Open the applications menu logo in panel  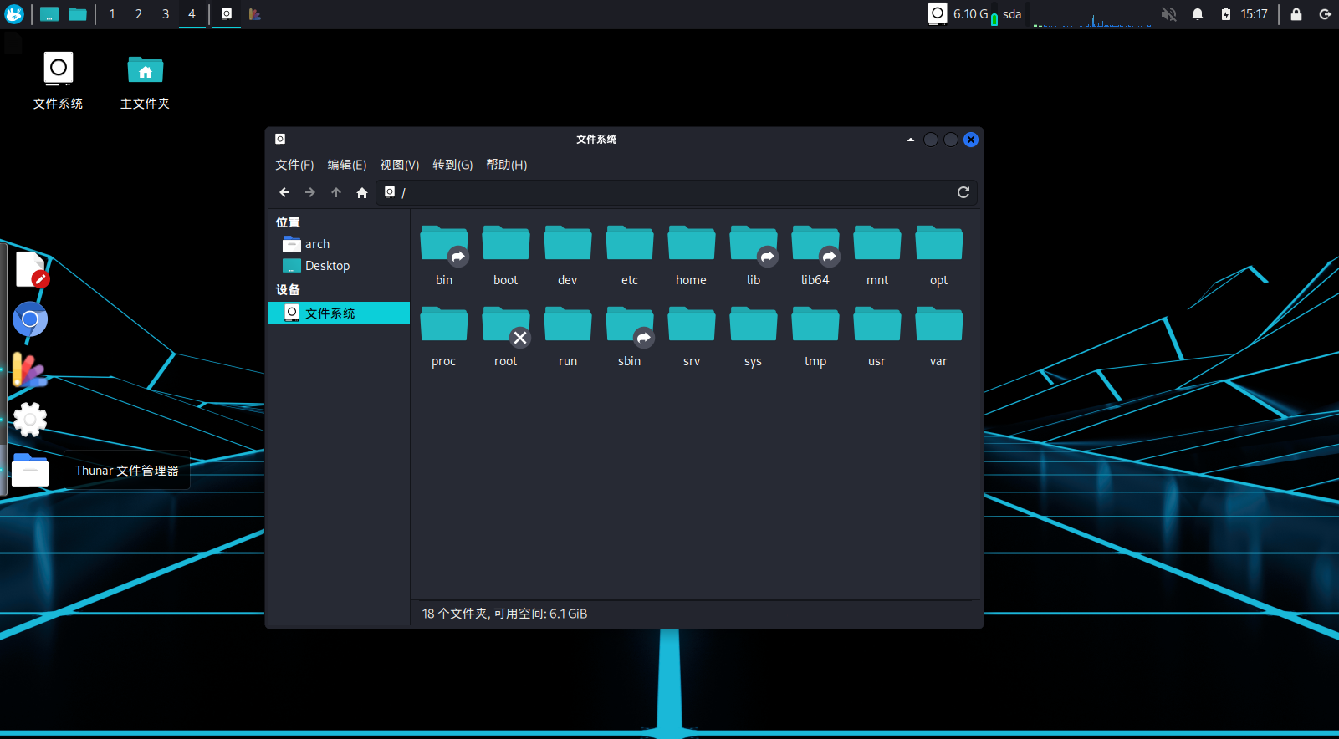tap(14, 14)
